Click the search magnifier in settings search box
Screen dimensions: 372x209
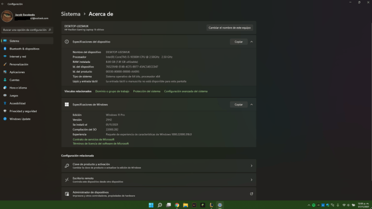pos(50,30)
